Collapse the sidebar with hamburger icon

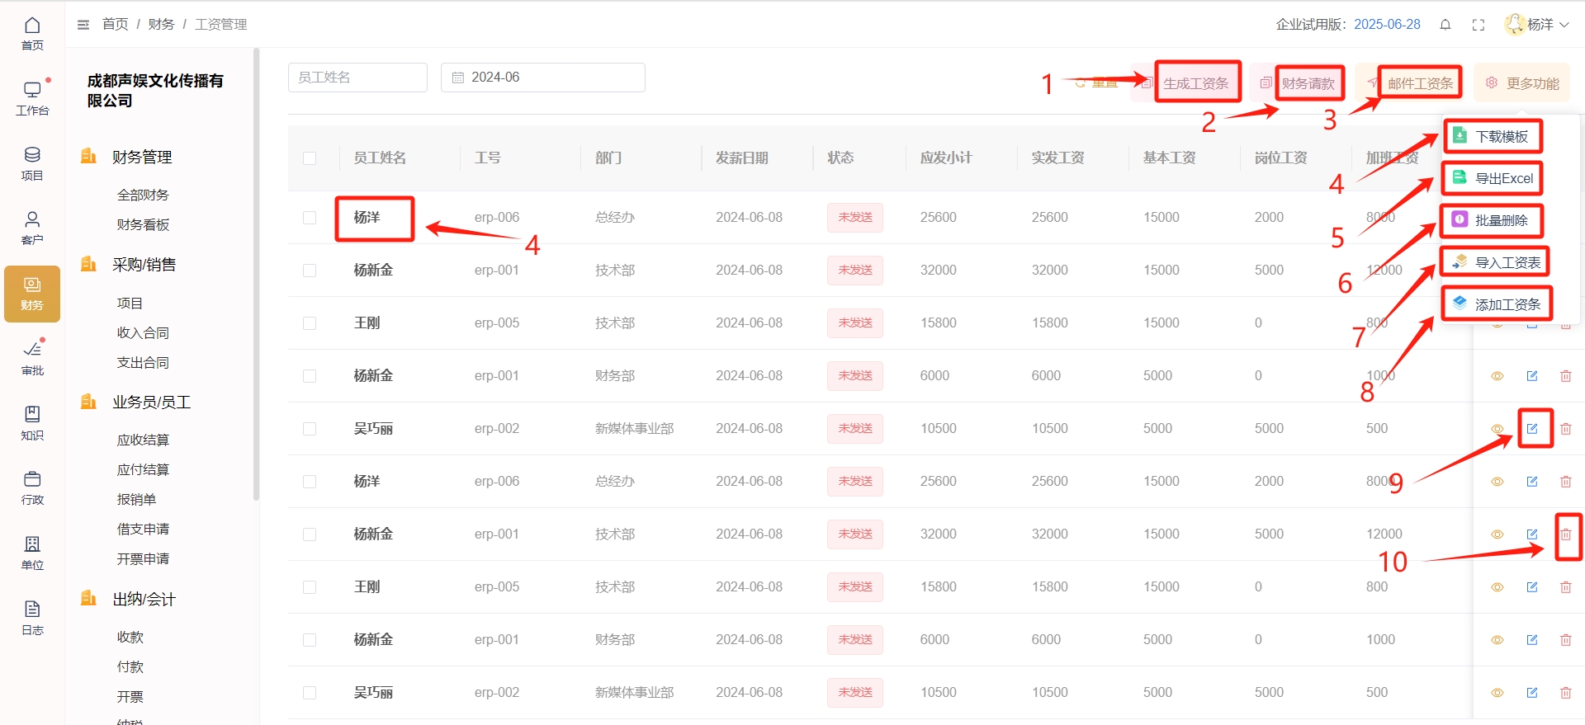click(x=83, y=25)
